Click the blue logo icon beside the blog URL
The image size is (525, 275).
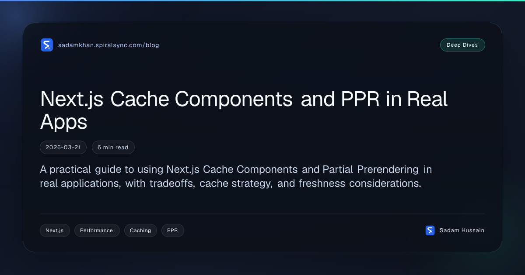click(47, 45)
